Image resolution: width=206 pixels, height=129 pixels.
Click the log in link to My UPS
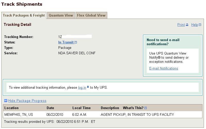82,88
